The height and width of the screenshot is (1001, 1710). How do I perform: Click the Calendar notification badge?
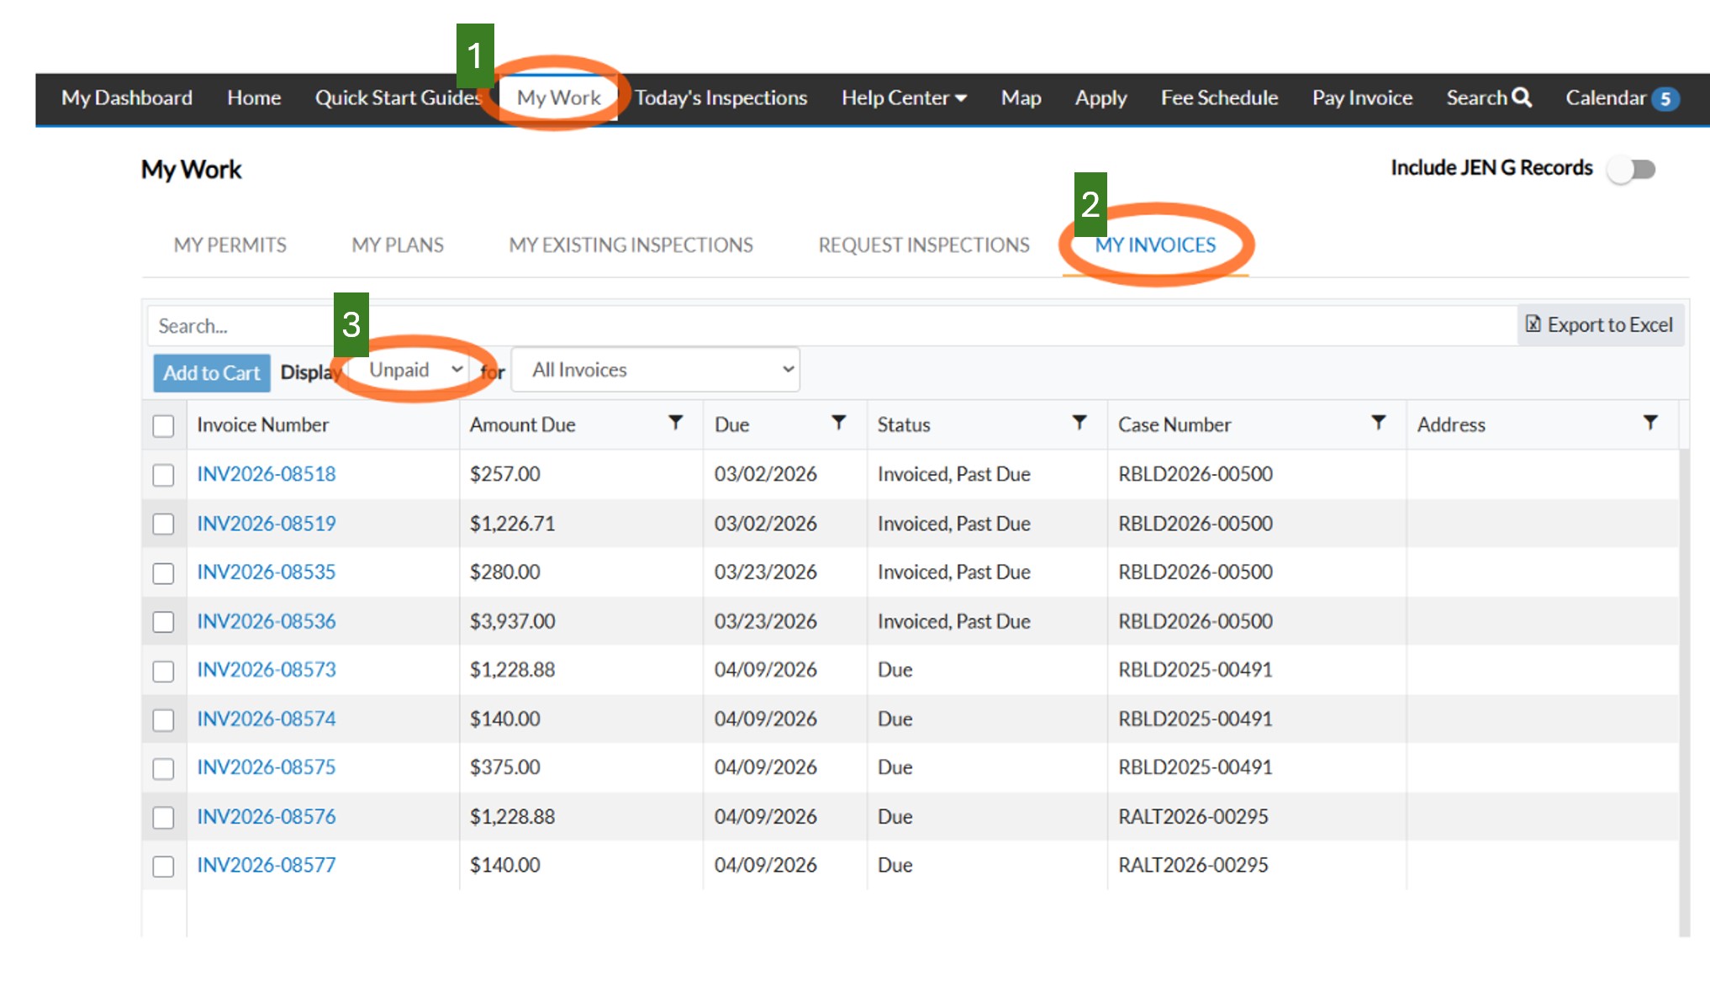tap(1665, 99)
